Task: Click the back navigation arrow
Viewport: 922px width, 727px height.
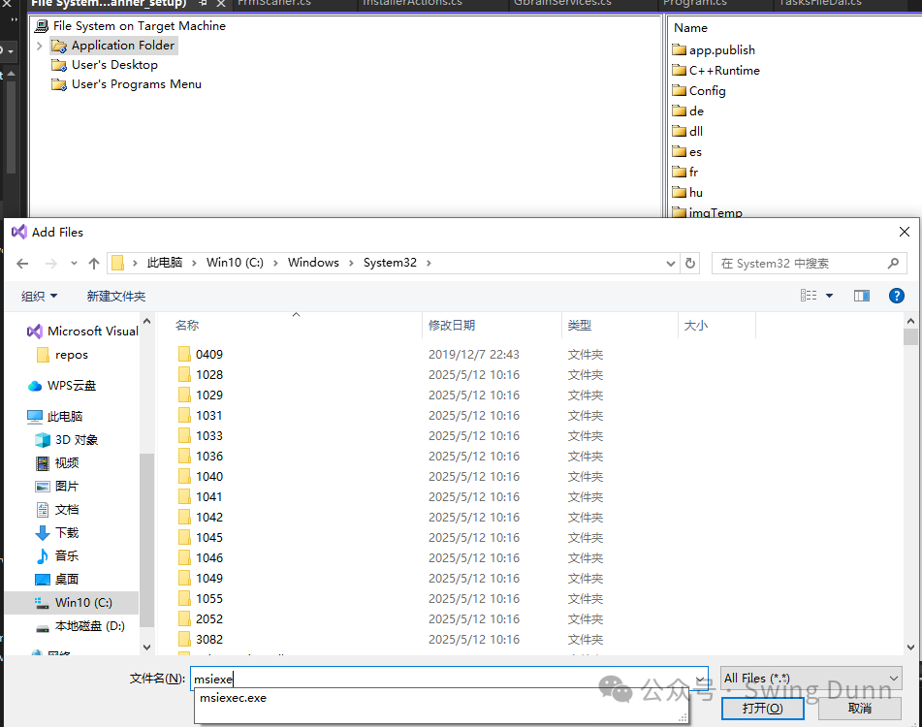Action: [x=22, y=262]
